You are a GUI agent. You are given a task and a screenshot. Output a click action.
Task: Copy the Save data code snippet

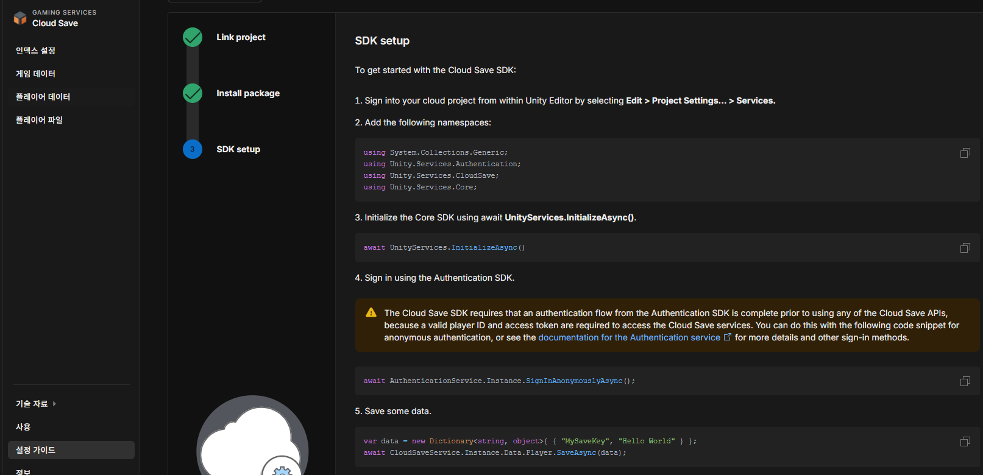965,442
